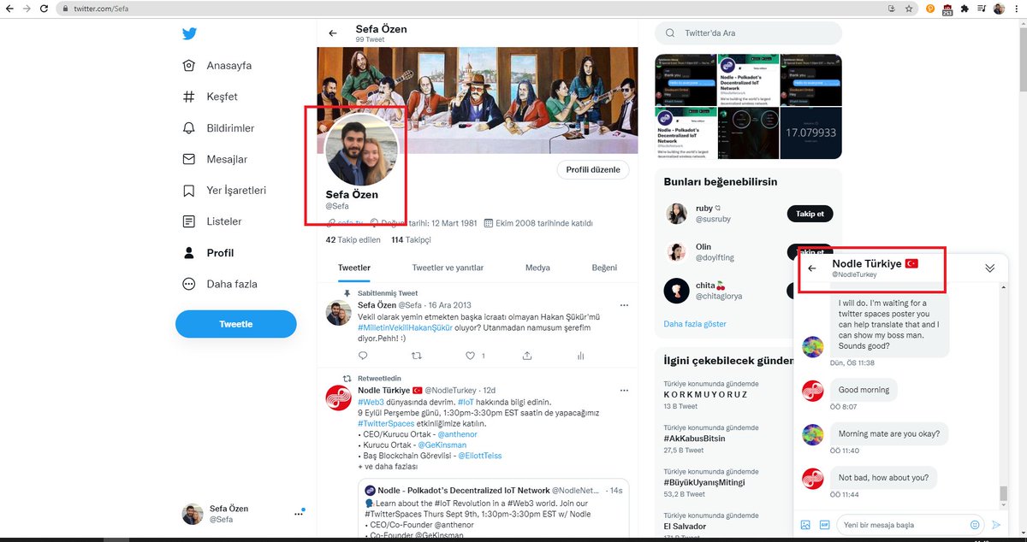This screenshot has height=542, width=1027.
Task: Click the #Web3 hashtag in retweet
Action: 371,402
